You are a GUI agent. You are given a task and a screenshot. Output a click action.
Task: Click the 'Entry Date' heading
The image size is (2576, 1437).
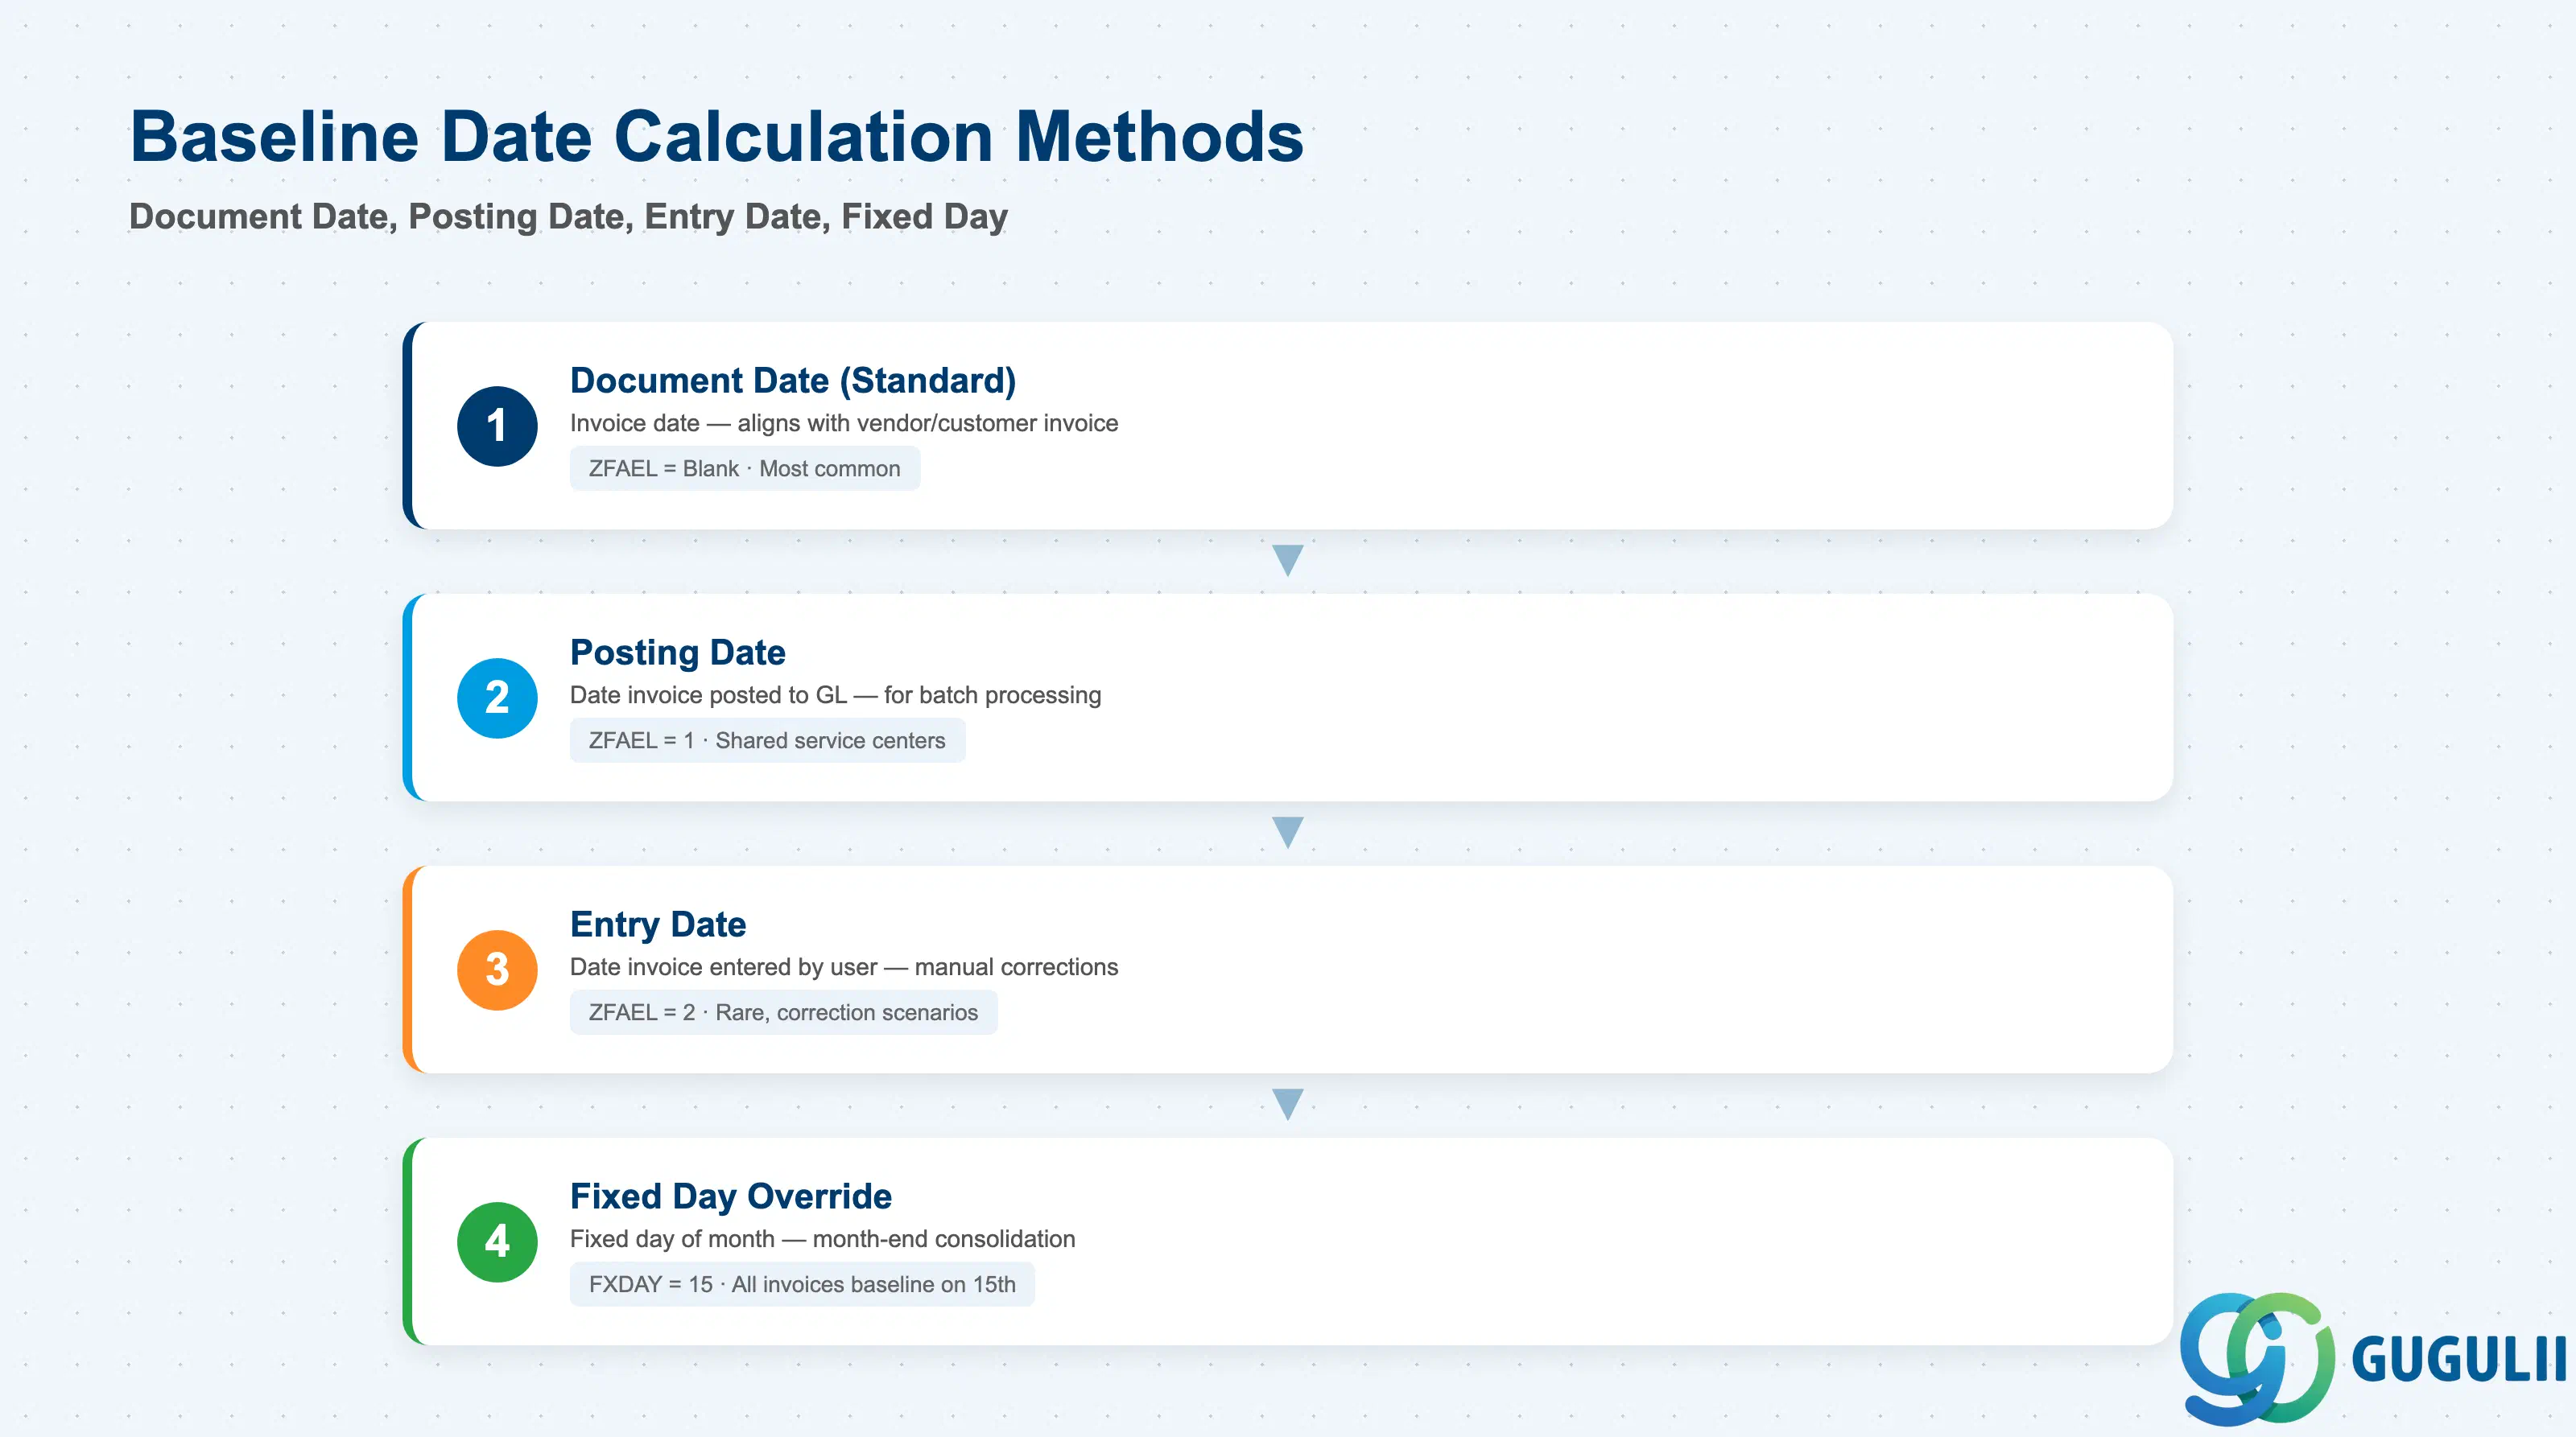pyautogui.click(x=657, y=924)
